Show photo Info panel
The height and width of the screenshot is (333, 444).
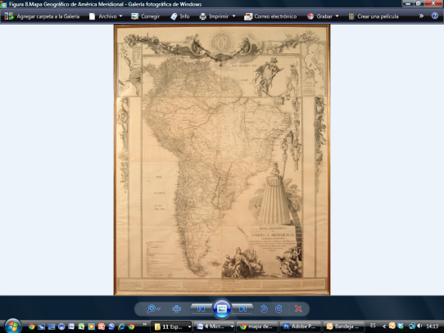180,16
